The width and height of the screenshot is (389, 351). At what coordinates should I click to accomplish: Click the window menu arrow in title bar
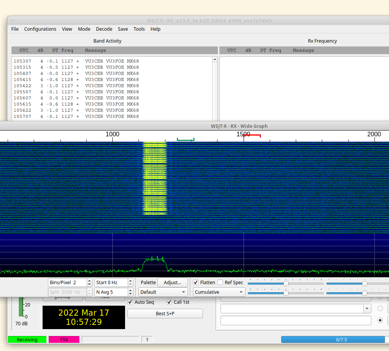[13, 21]
